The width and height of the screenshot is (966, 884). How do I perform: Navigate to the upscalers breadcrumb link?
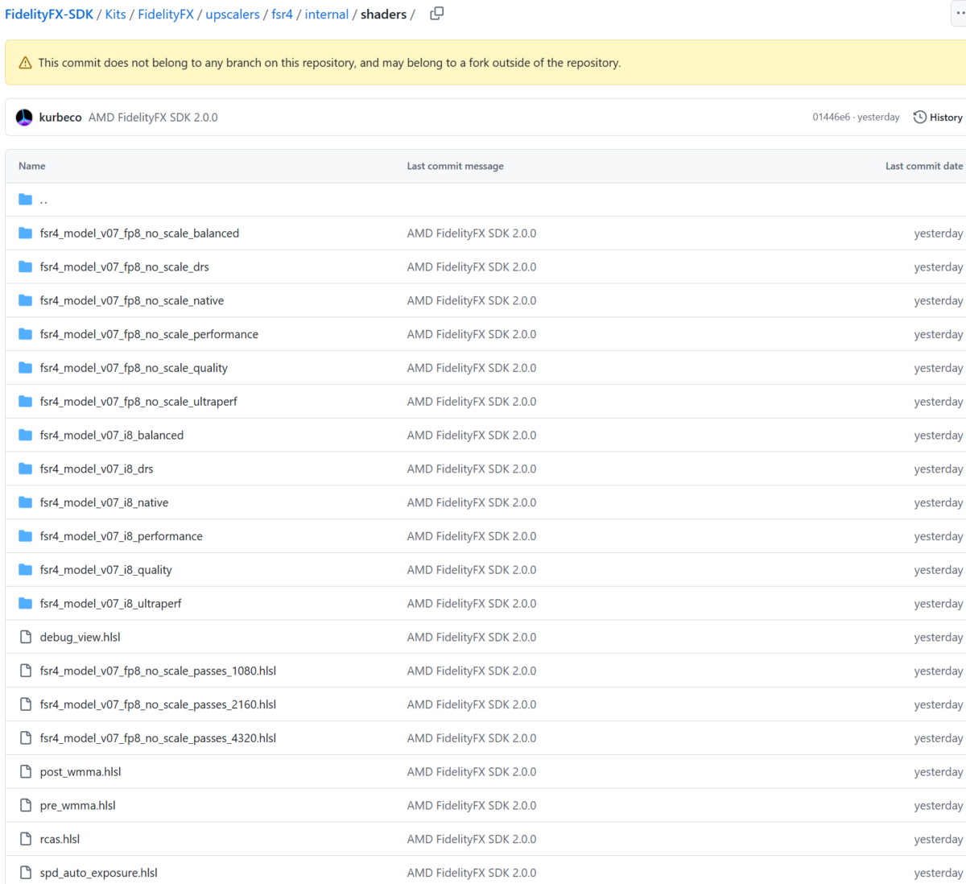[232, 14]
